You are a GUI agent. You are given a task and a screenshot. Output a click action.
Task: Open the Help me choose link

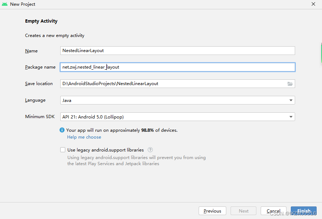pos(84,137)
